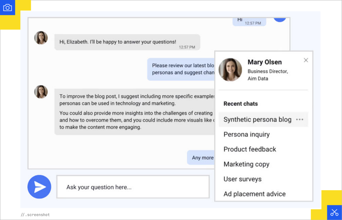Click avatar beside the Hi, Elizabeth message

click(x=41, y=38)
